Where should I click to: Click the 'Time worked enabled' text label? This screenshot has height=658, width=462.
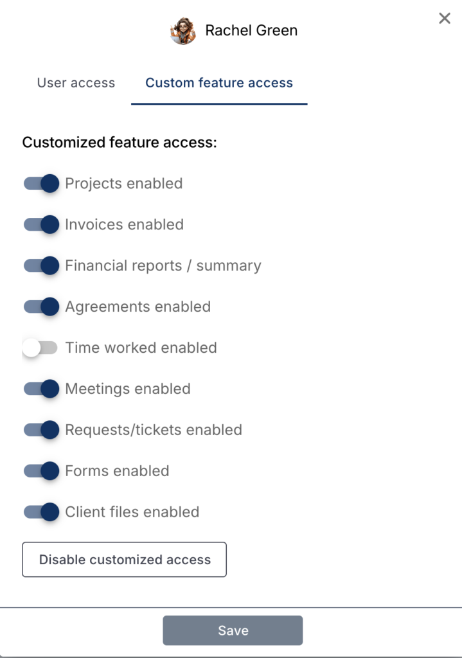pos(140,348)
